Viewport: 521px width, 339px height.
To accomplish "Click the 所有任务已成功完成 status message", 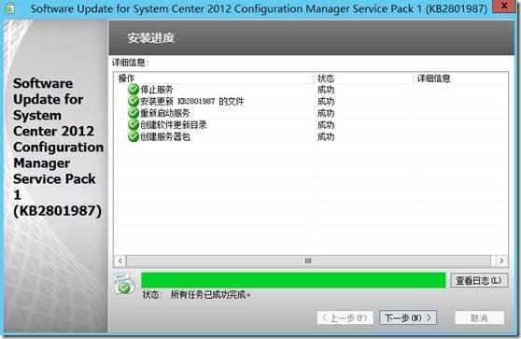I will 211,295.
